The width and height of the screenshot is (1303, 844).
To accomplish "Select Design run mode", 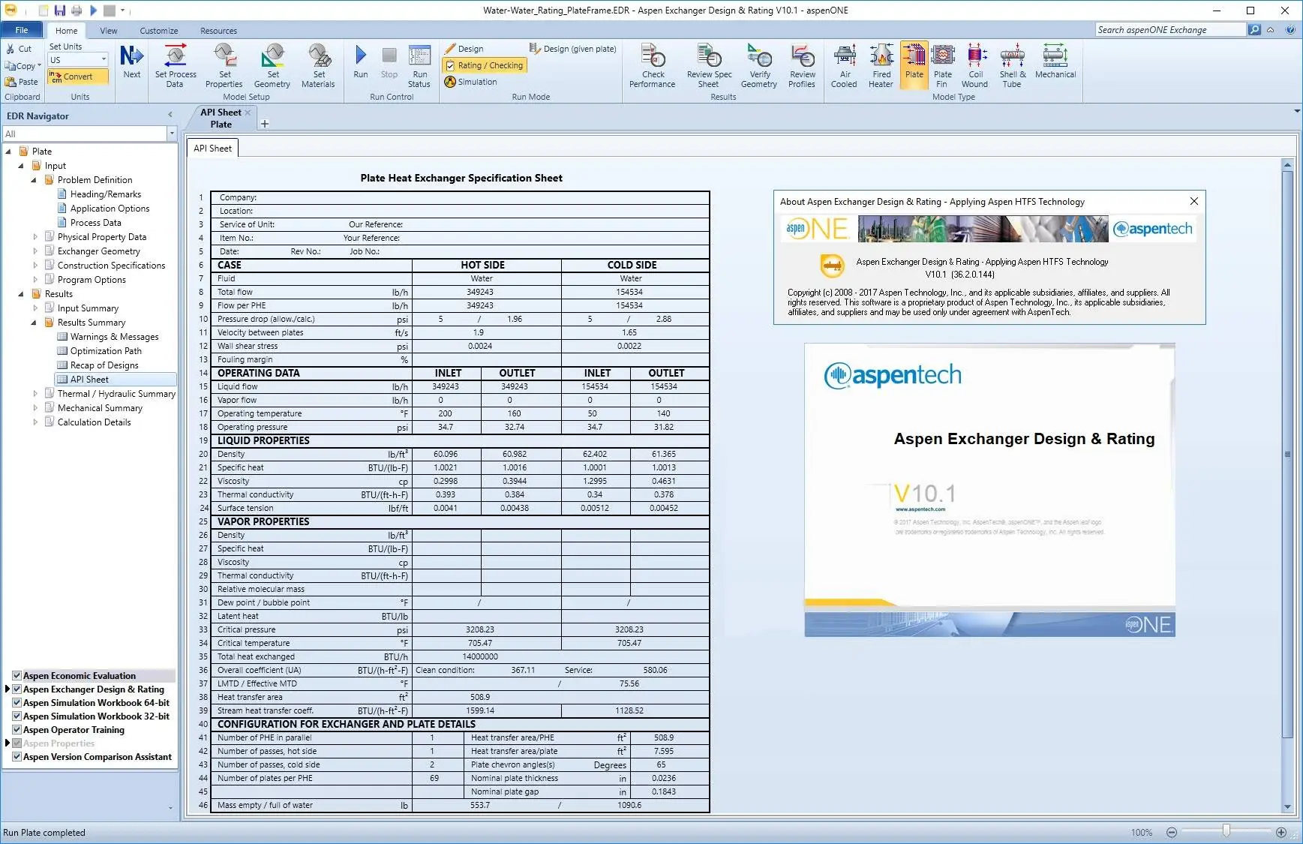I will [x=464, y=49].
